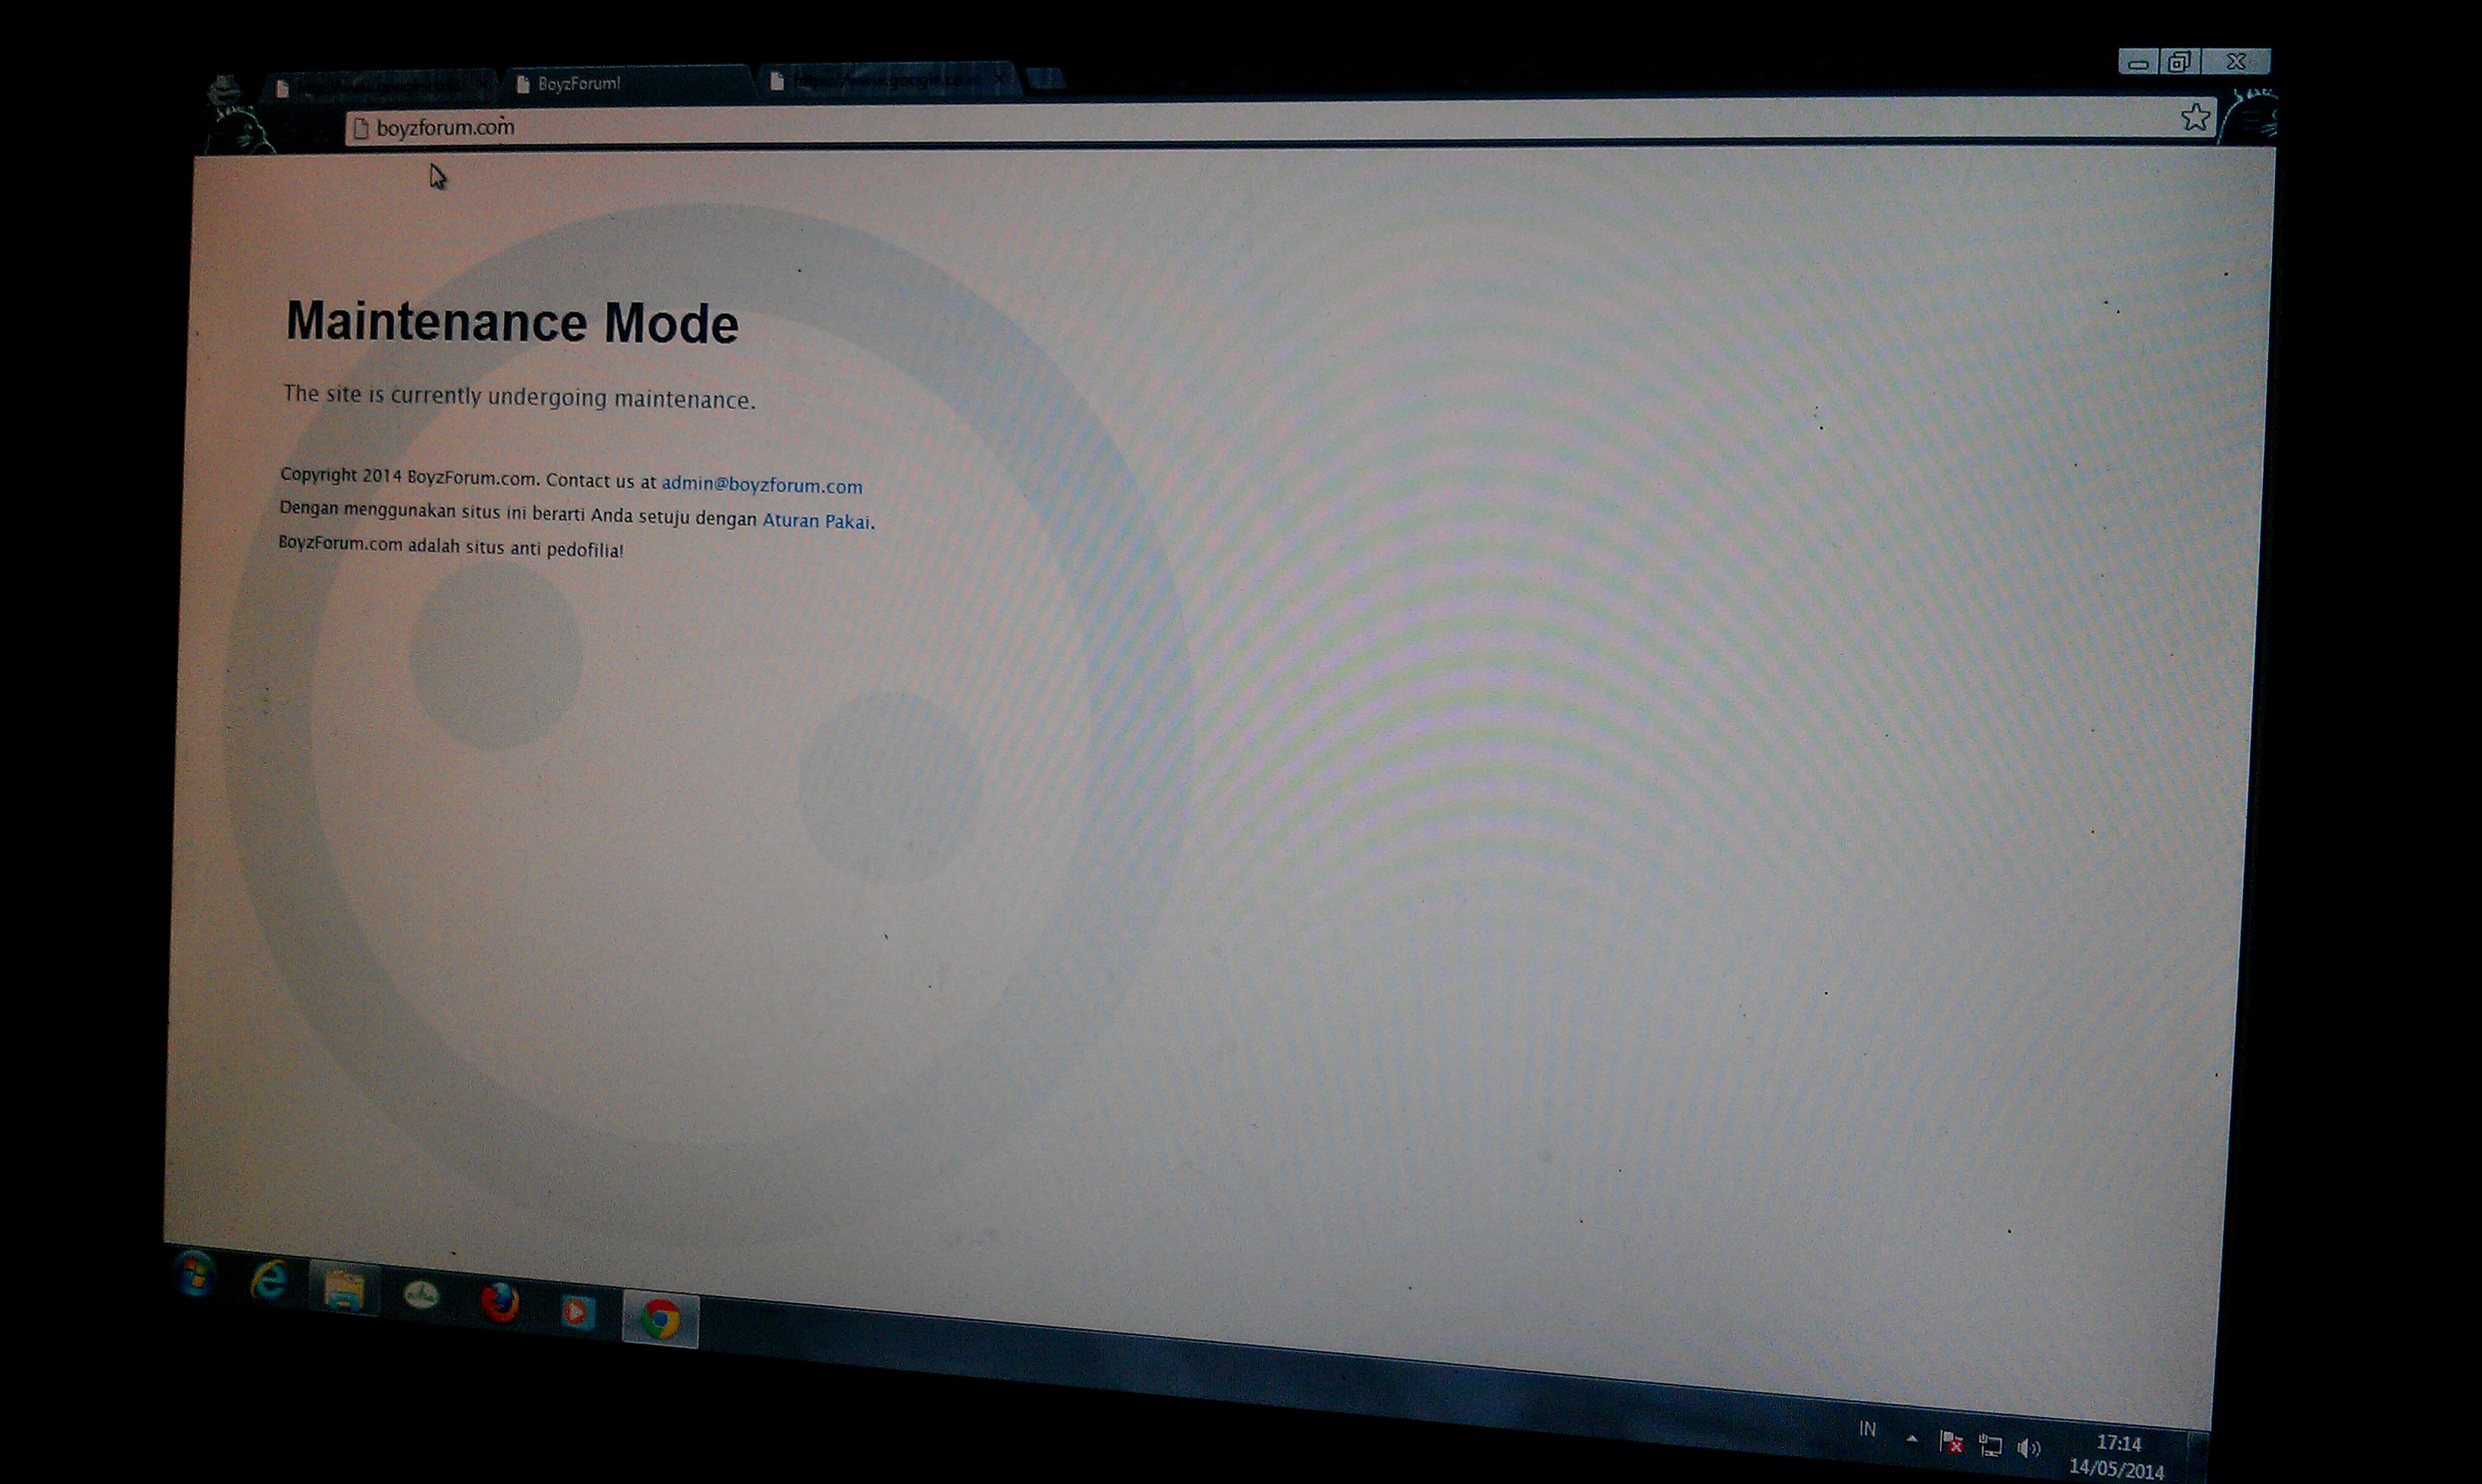Screen dimensions: 2482x1484
Task: Open the Windows Start menu orb
Action: pyautogui.click(x=194, y=1274)
